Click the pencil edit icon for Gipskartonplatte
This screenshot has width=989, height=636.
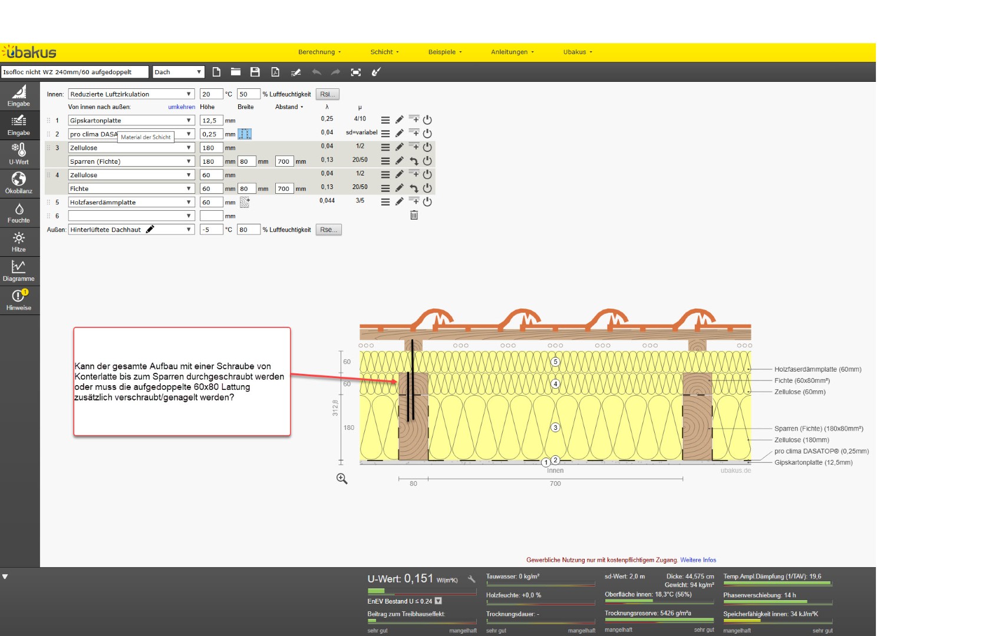400,120
